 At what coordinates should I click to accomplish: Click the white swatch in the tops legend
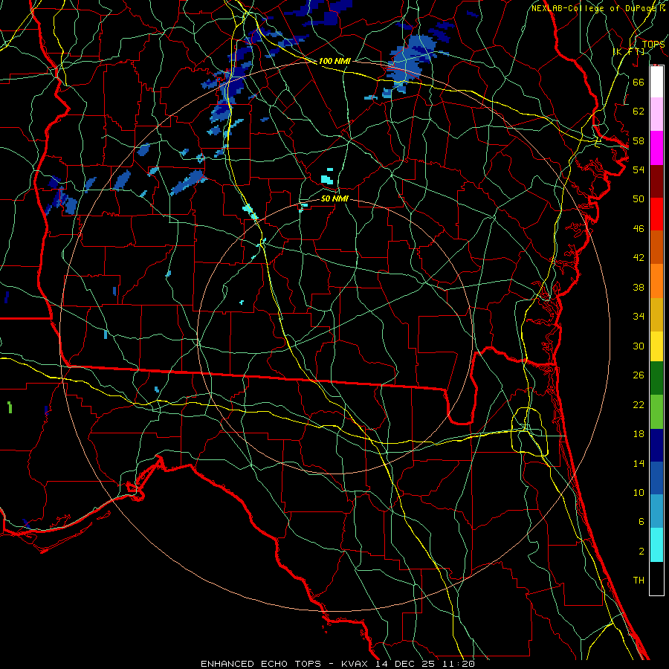pos(656,82)
